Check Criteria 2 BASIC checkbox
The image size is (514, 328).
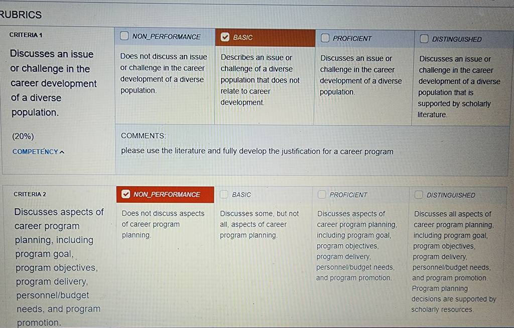click(224, 194)
